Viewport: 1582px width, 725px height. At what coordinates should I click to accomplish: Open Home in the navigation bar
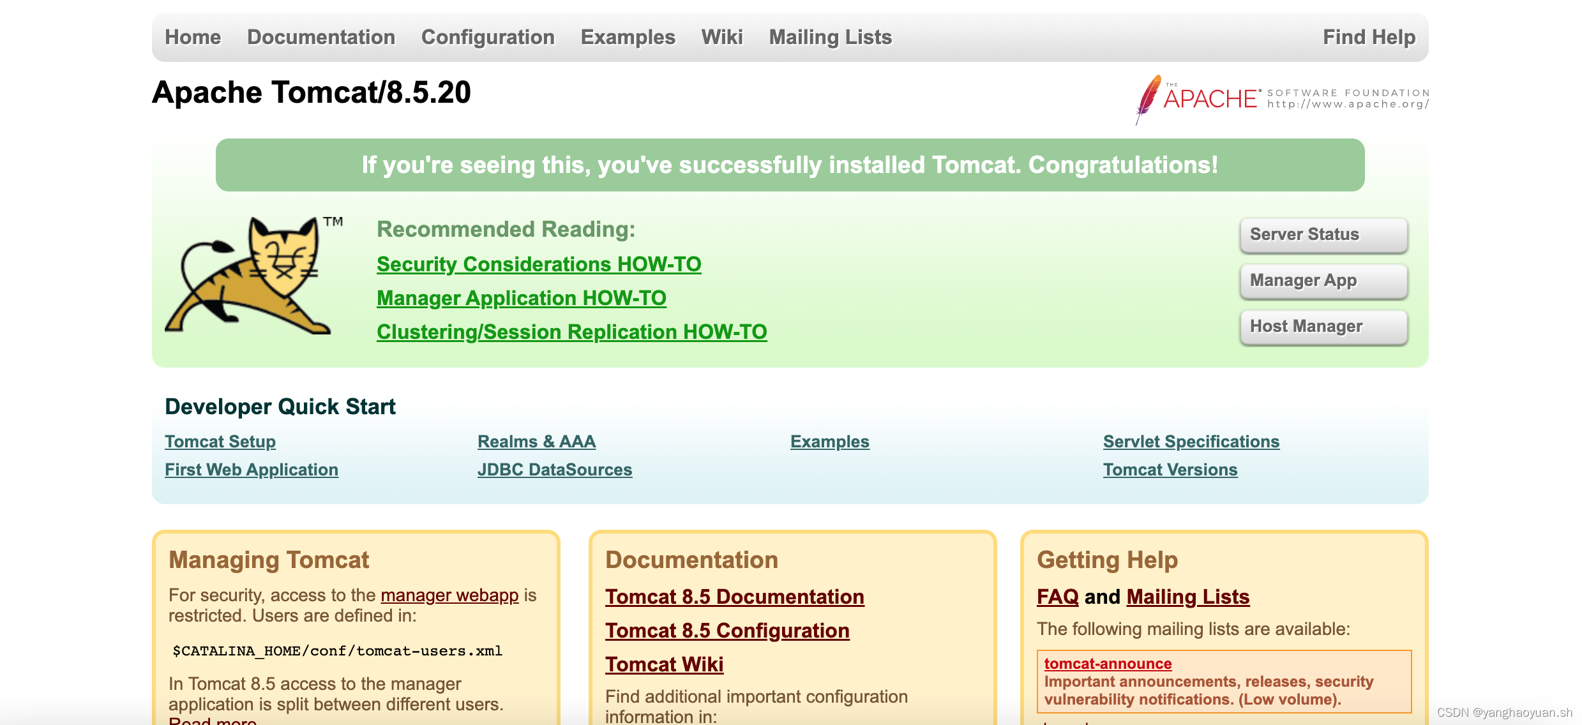193,37
